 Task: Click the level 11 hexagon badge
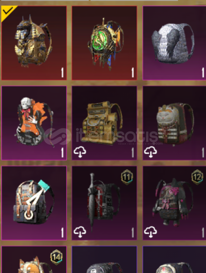[127, 177]
